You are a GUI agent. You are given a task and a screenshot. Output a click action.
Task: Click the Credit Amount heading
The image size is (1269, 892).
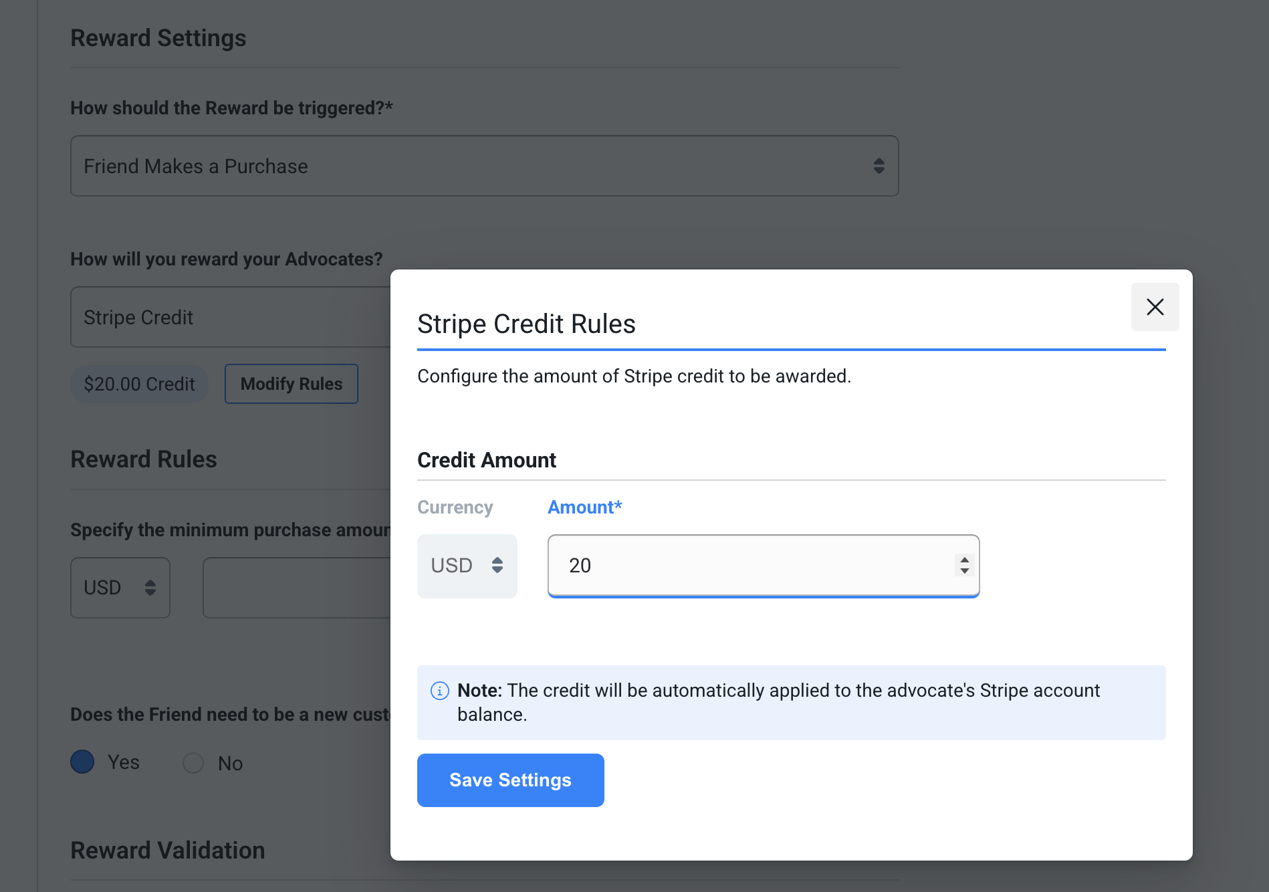pyautogui.click(x=487, y=460)
